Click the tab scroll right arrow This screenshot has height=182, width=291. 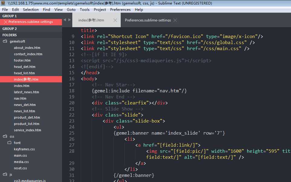(70, 20)
